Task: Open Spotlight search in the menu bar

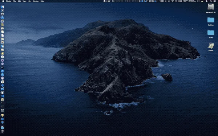Action: (x=211, y=1)
